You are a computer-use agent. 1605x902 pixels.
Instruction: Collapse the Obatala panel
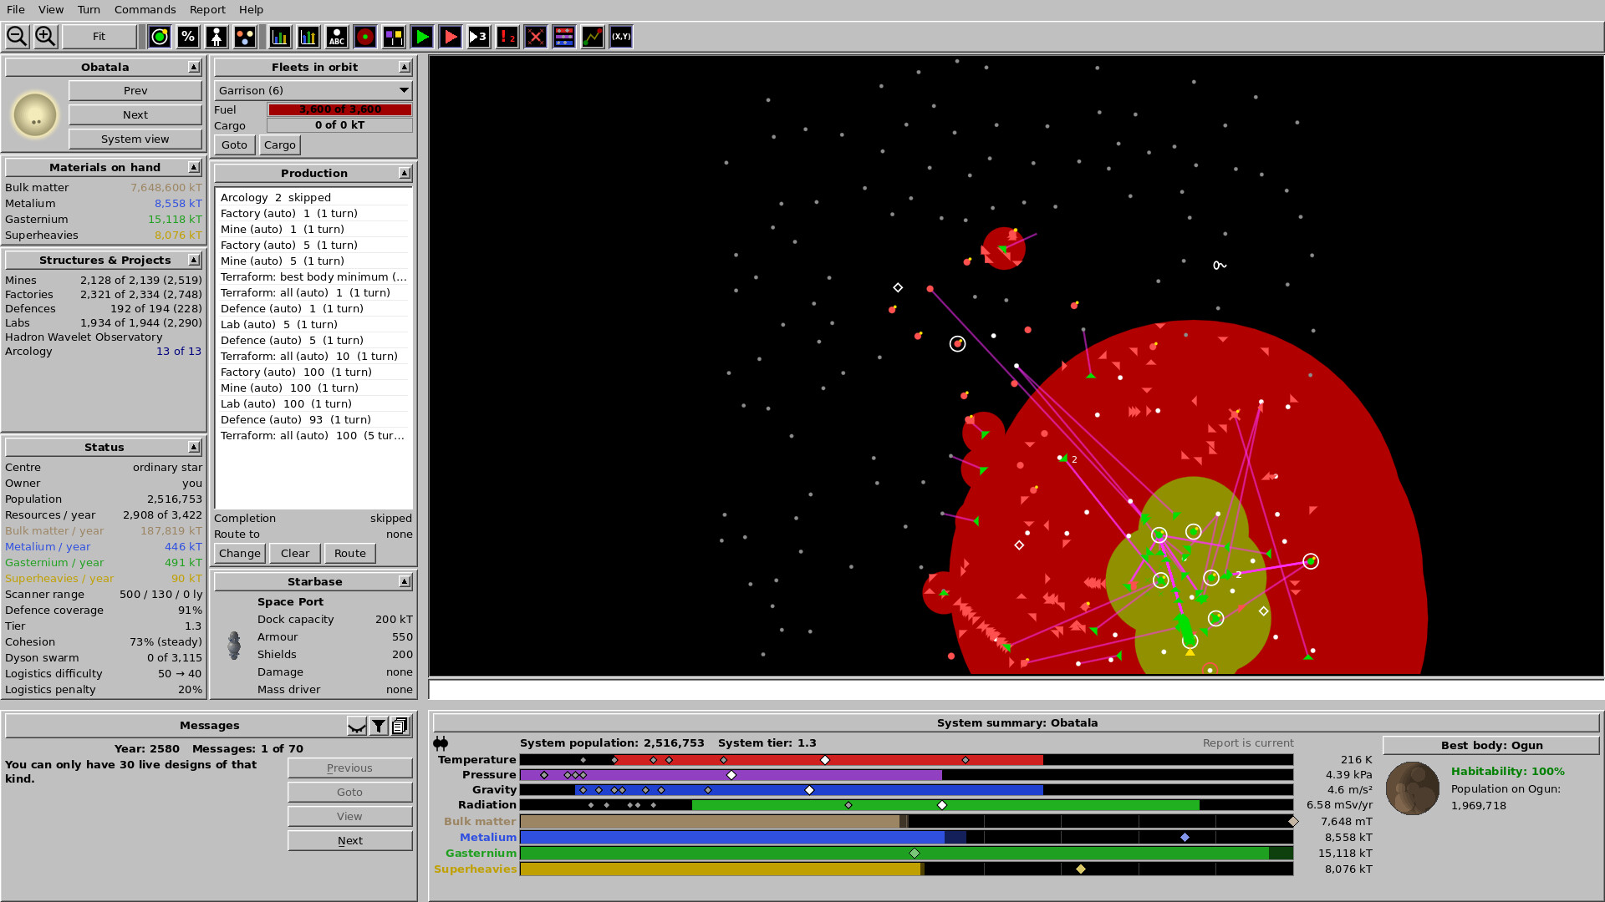click(x=194, y=67)
